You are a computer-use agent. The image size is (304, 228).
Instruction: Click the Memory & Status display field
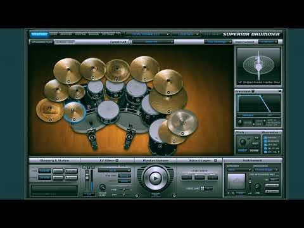[54, 191]
